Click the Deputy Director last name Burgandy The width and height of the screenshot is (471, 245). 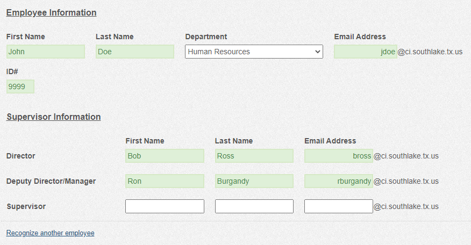[254, 181]
